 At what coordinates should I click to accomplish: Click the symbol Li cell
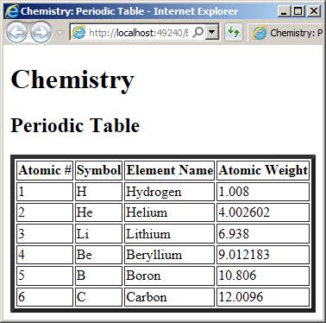click(99, 233)
